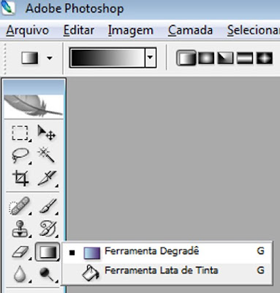Select the Eraser tool

pyautogui.click(x=20, y=252)
